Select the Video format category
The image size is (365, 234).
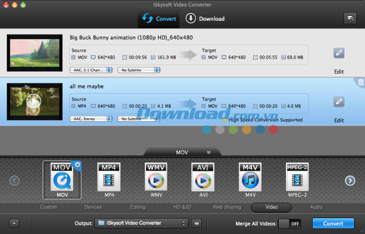(x=271, y=207)
